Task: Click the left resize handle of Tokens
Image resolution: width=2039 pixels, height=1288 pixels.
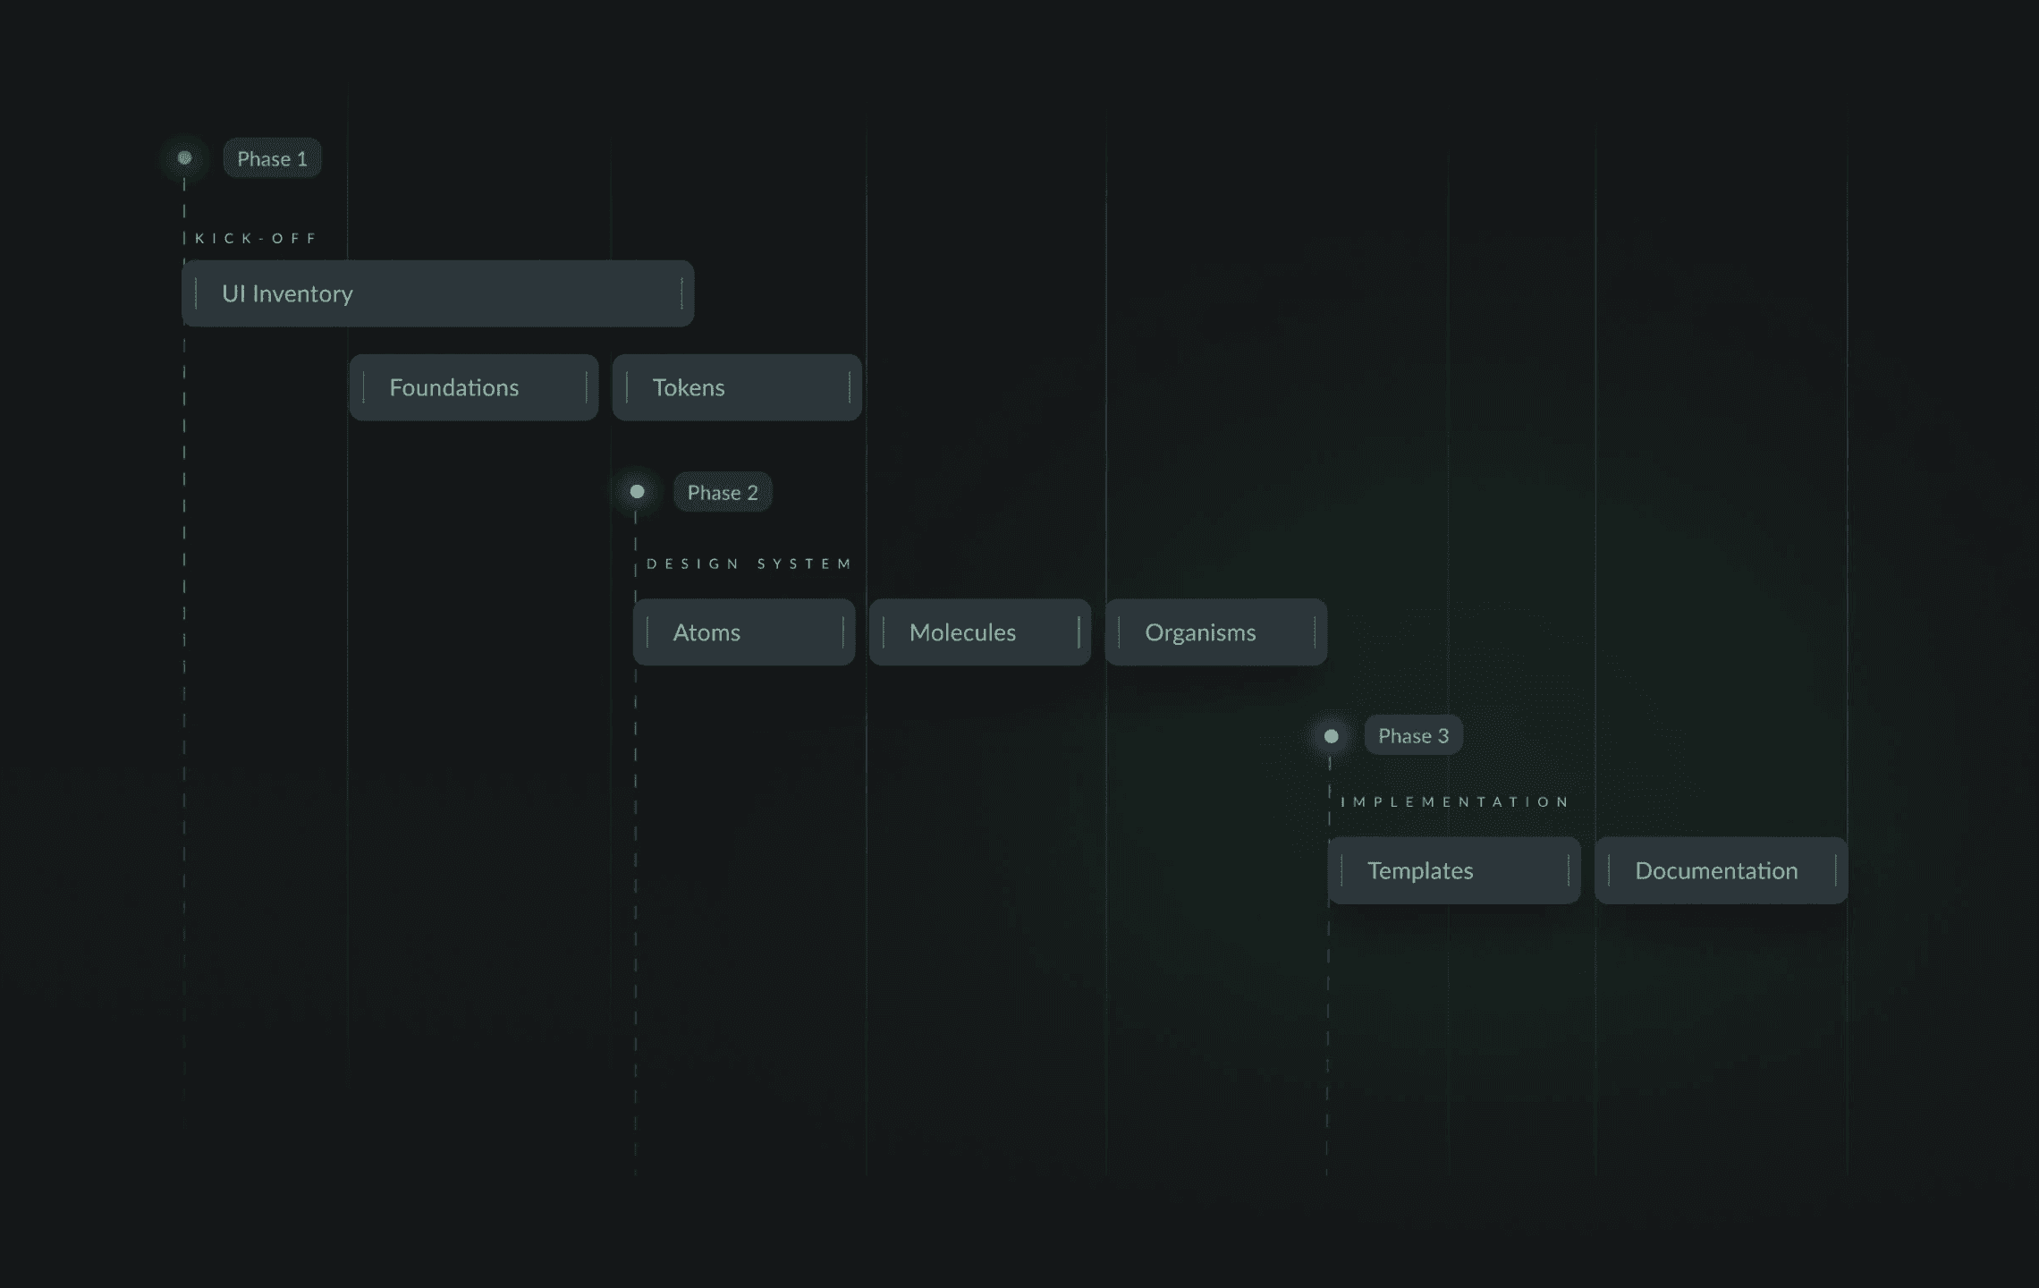Action: (627, 388)
